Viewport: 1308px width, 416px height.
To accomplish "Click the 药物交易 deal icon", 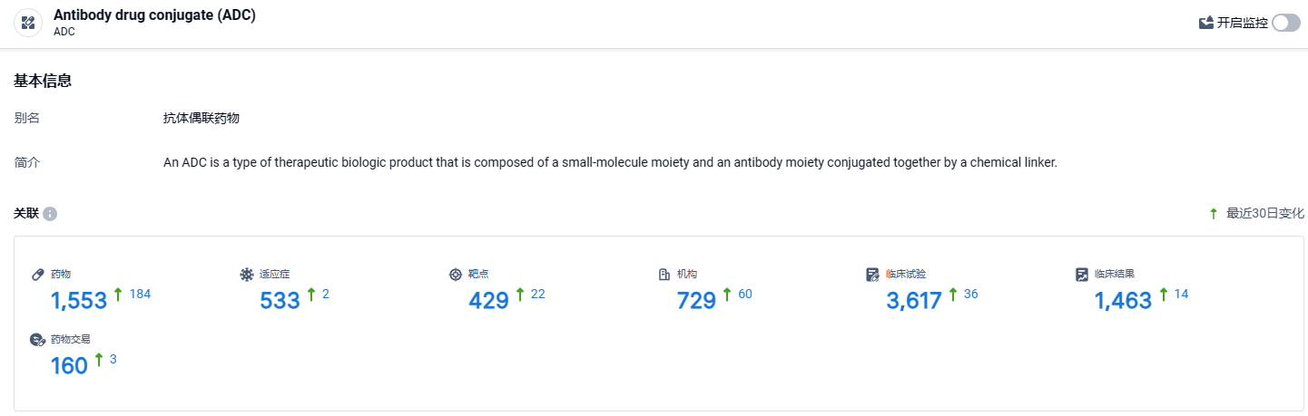I will (x=37, y=339).
